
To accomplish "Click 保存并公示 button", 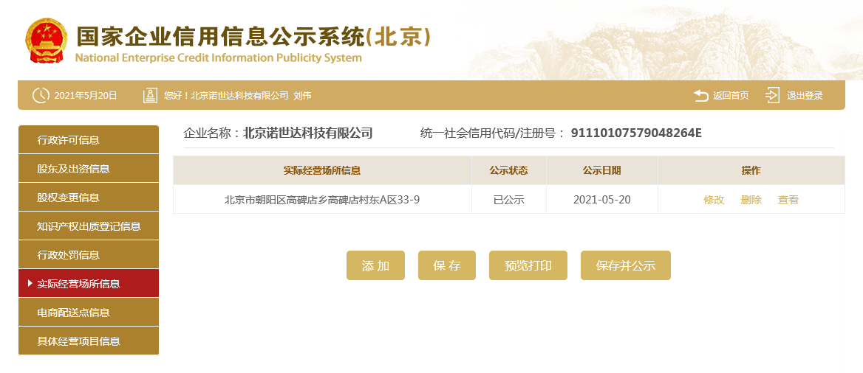I will click(x=626, y=265).
